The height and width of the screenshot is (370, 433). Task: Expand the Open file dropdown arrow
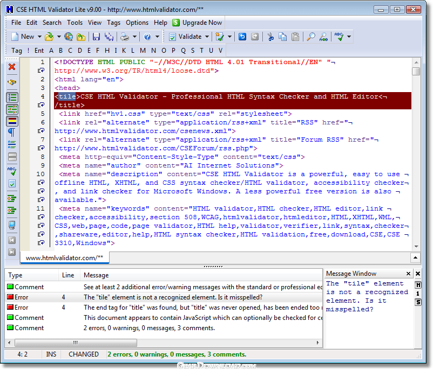(59, 37)
